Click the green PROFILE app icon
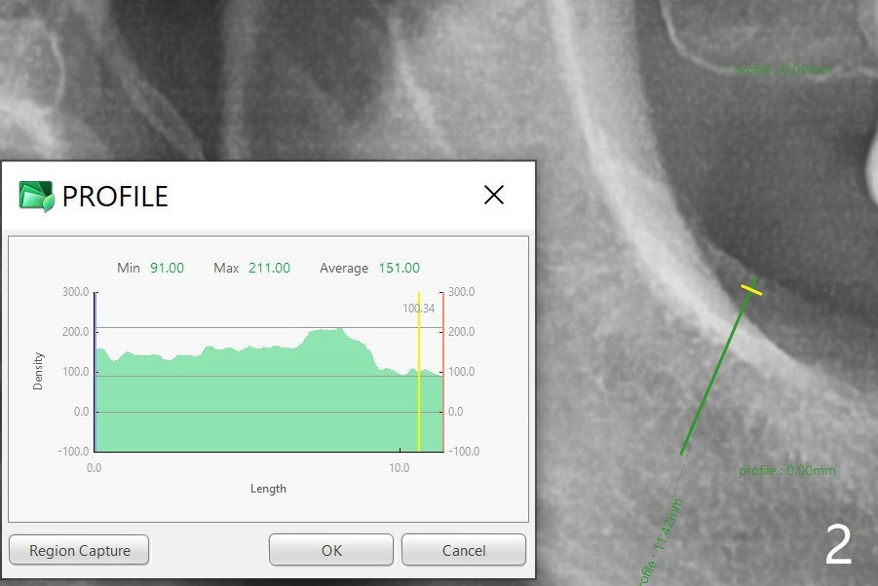Image resolution: width=878 pixels, height=586 pixels. [36, 196]
